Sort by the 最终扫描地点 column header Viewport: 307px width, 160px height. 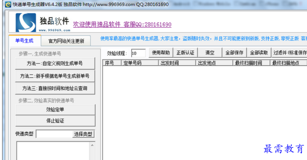pos(288,63)
